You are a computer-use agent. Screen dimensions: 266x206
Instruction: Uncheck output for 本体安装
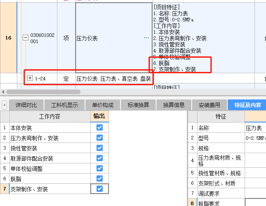(100, 127)
